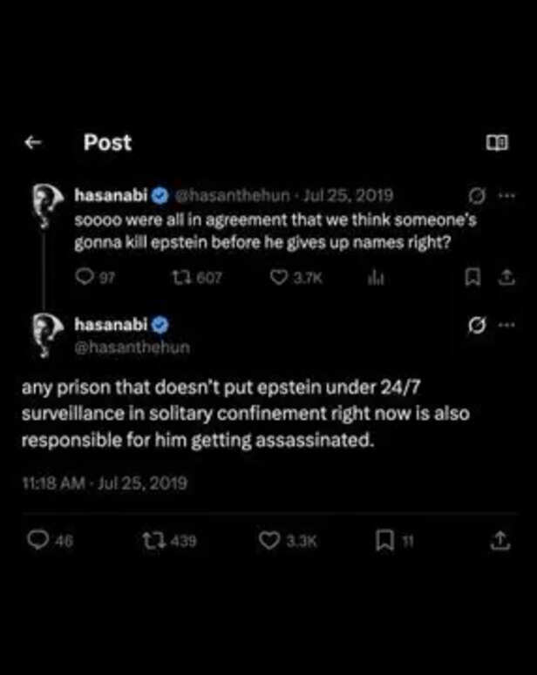This screenshot has width=537, height=675.
Task: Open more options on the first post
Action: tap(506, 195)
